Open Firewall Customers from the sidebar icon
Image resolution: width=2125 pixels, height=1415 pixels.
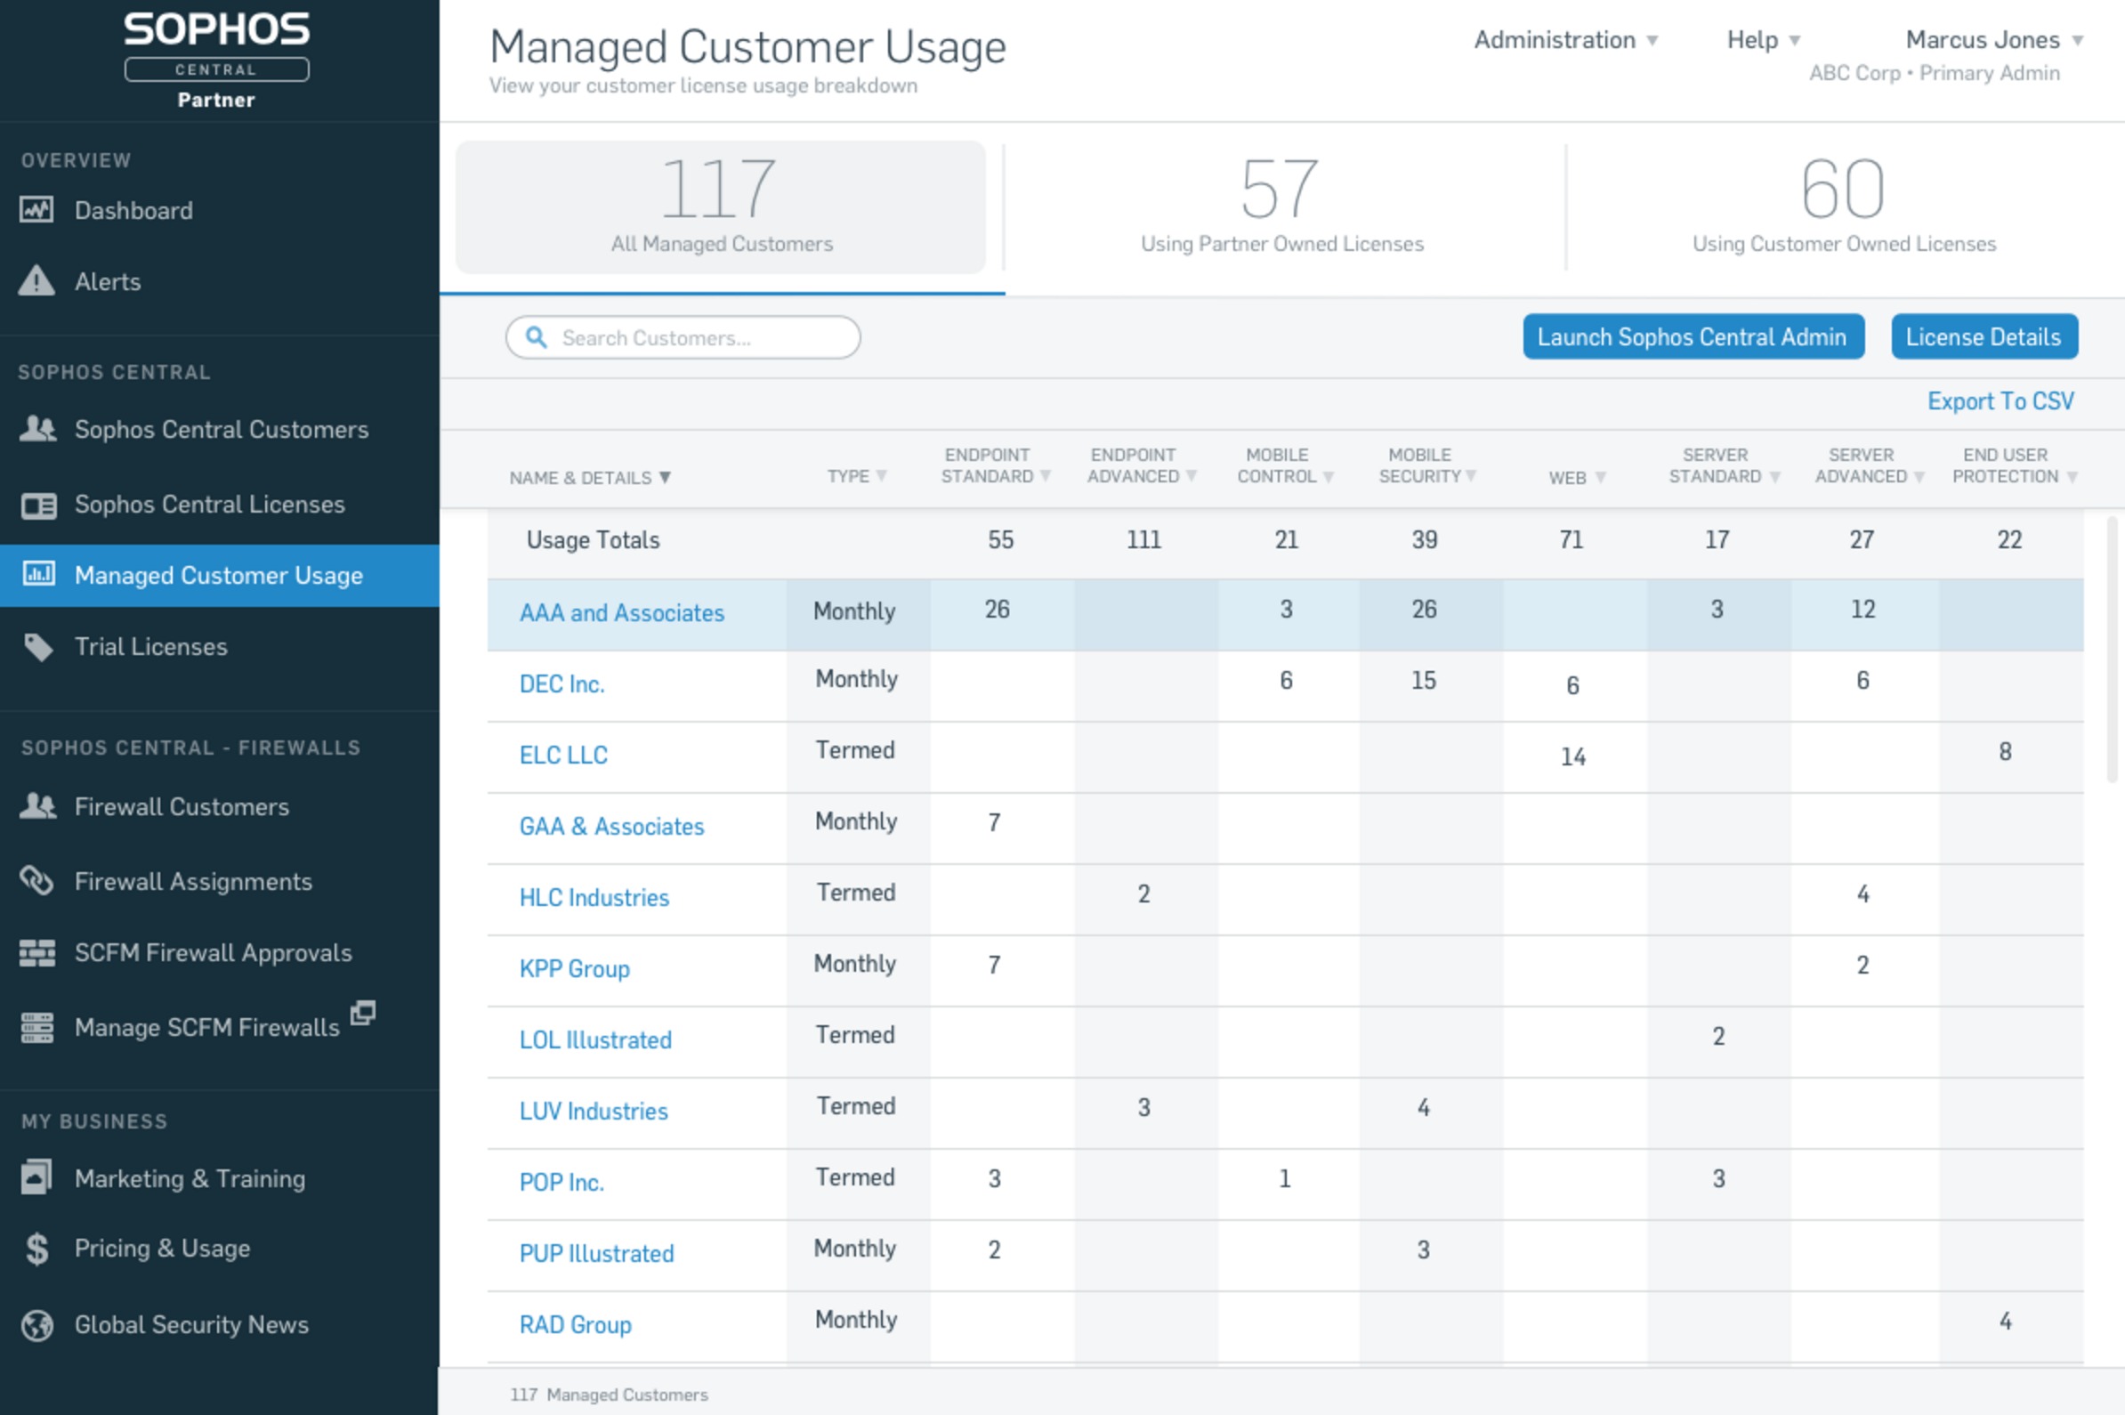37,806
